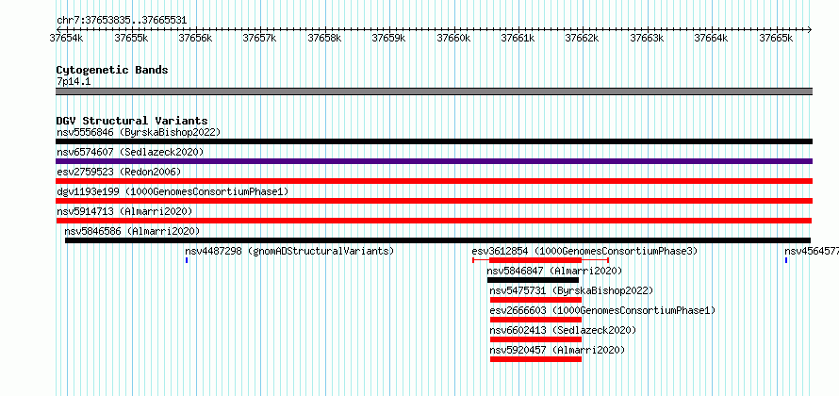Click the partially visible nsv4564577 label

(x=811, y=251)
